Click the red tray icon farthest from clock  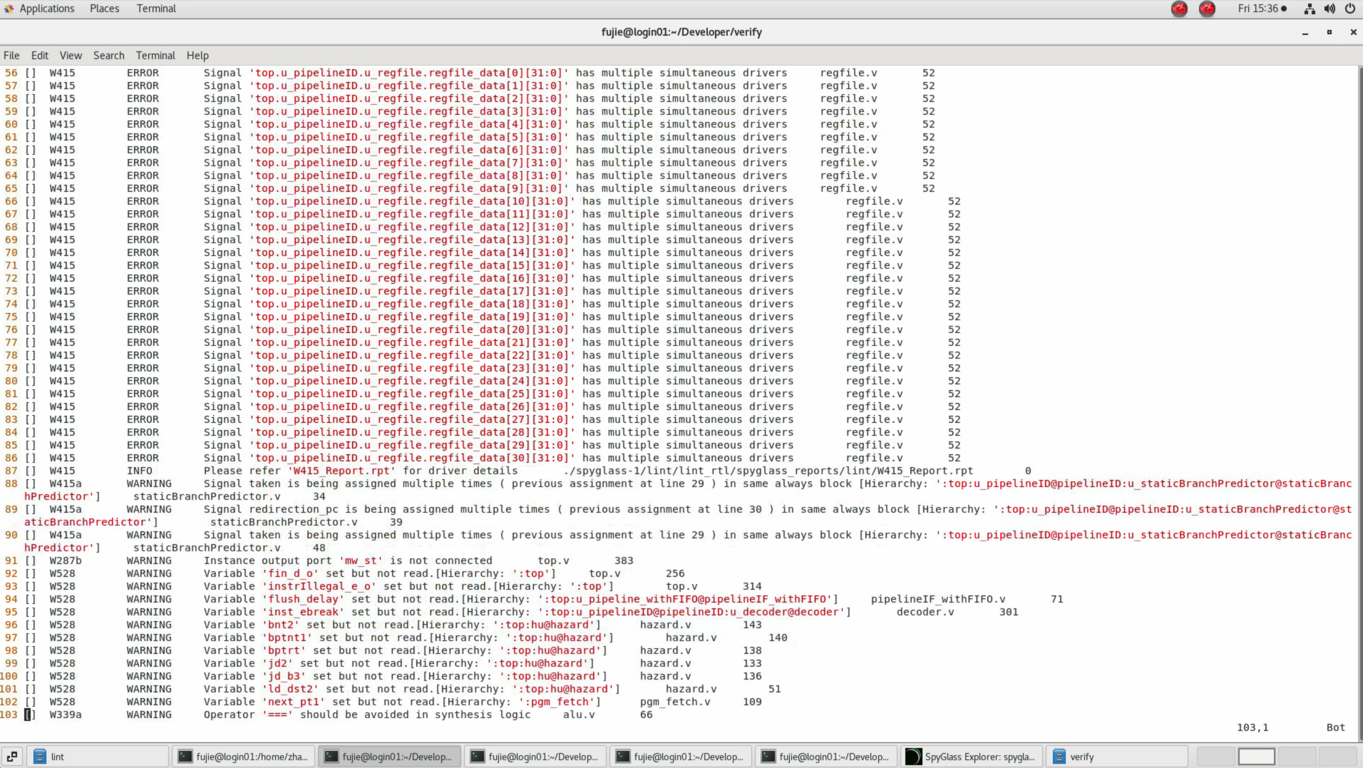(x=1179, y=9)
